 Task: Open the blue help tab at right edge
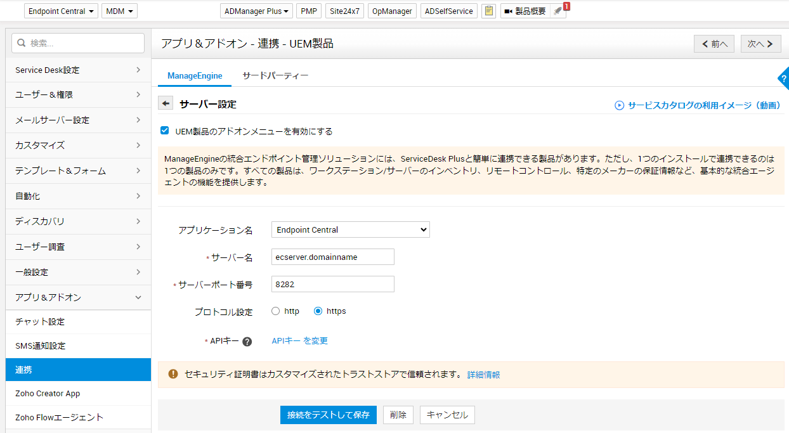784,79
